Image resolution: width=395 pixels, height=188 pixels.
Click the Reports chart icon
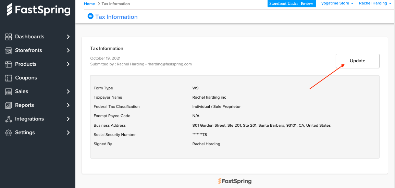click(9, 105)
